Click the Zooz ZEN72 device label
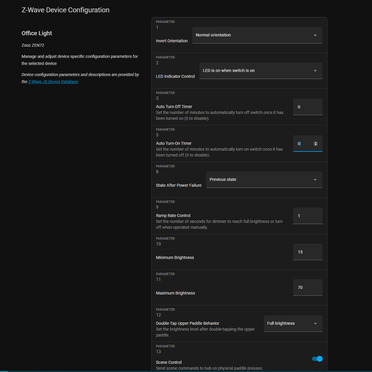 point(33,45)
